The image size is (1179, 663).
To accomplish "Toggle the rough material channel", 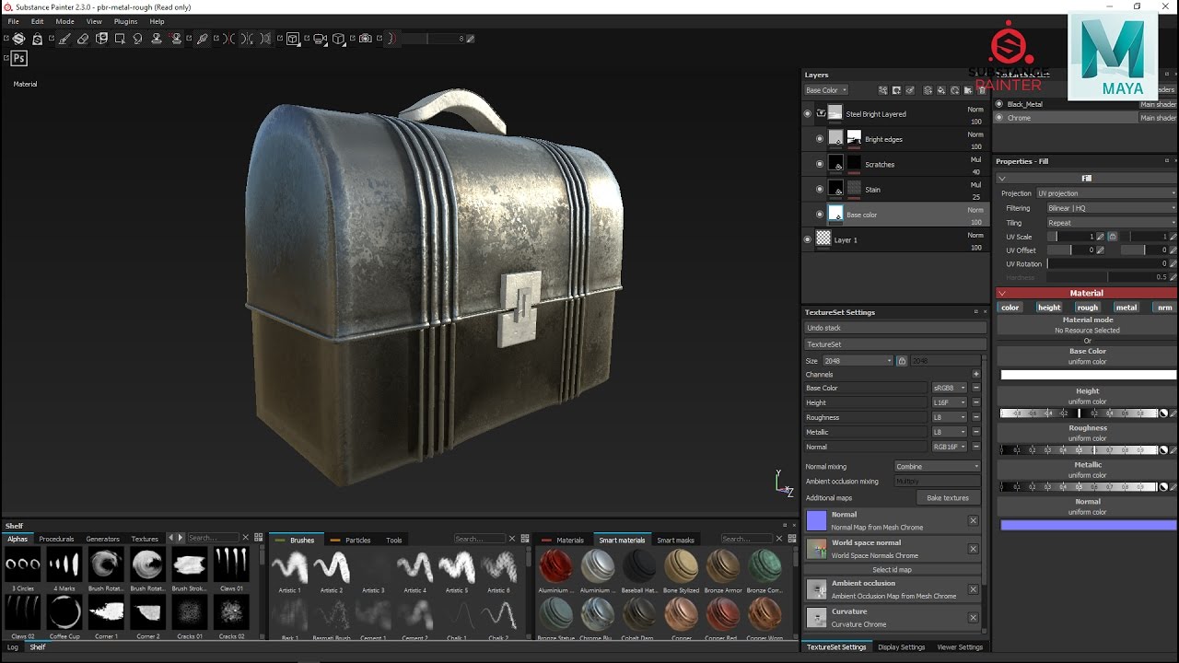I will coord(1088,308).
